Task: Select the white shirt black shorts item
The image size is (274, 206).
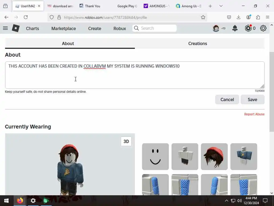Action: [185, 157]
